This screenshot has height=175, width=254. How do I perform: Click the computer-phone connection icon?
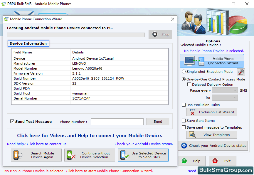point(194,61)
